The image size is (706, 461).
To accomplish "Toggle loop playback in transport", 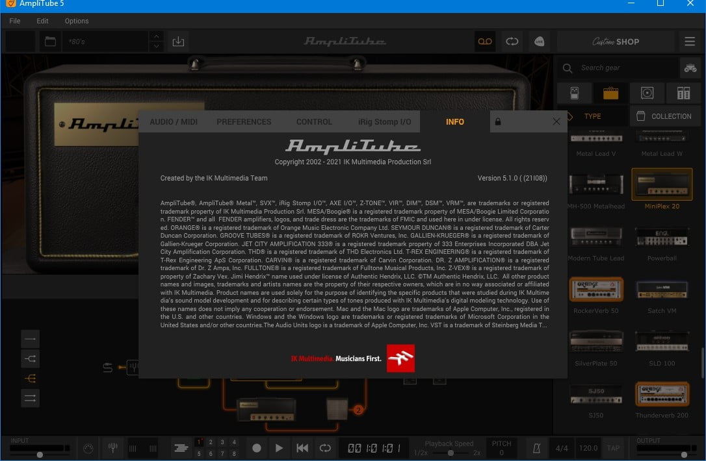I will (325, 448).
